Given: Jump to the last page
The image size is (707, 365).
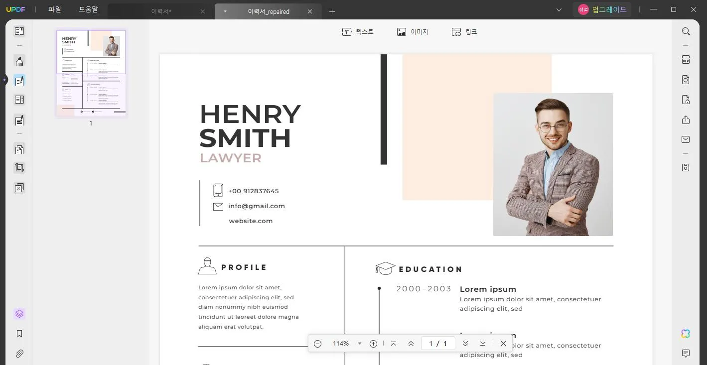Looking at the screenshot, I should point(483,344).
